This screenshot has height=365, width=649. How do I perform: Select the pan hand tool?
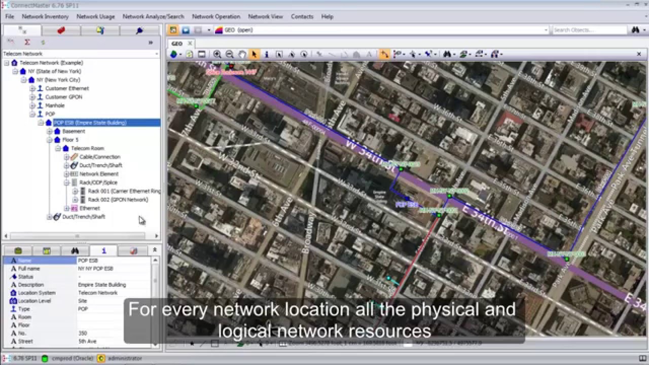[242, 54]
